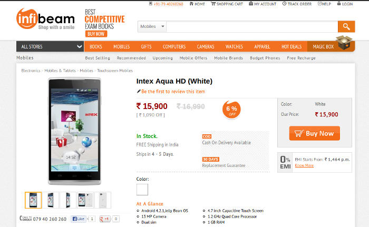Click Electronics breadcrumb
Image resolution: width=369 pixels, height=227 pixels.
[x=31, y=71]
